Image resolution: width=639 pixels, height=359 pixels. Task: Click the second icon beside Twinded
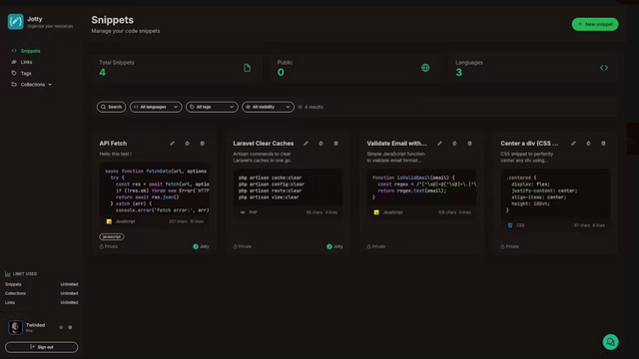[x=70, y=327]
